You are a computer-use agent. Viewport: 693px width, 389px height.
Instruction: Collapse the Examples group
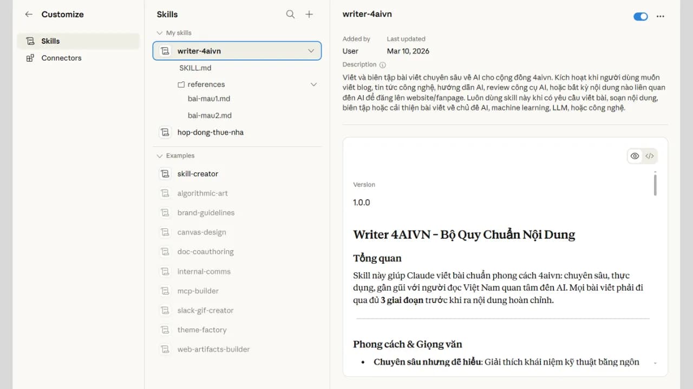(x=159, y=156)
